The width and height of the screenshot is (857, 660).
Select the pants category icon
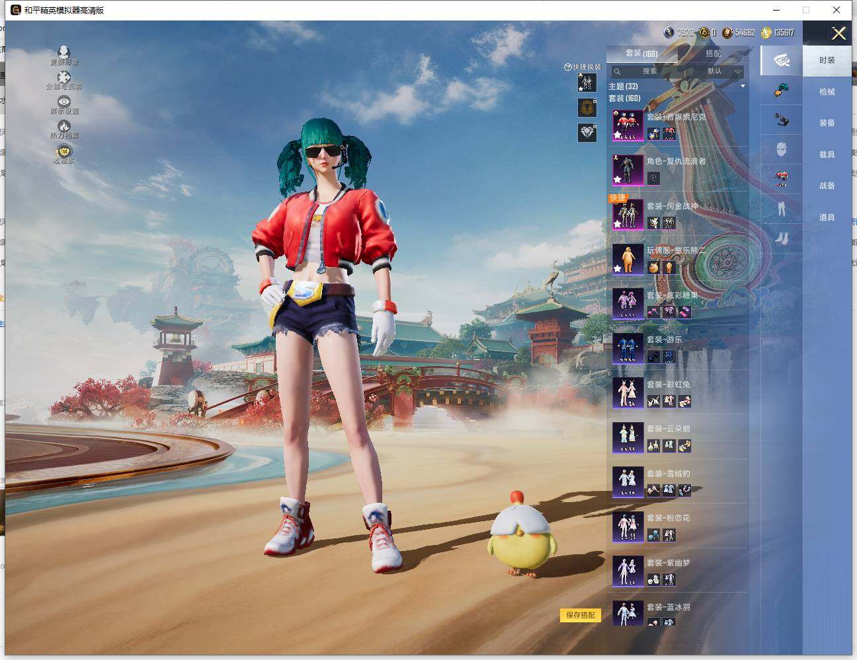(782, 209)
